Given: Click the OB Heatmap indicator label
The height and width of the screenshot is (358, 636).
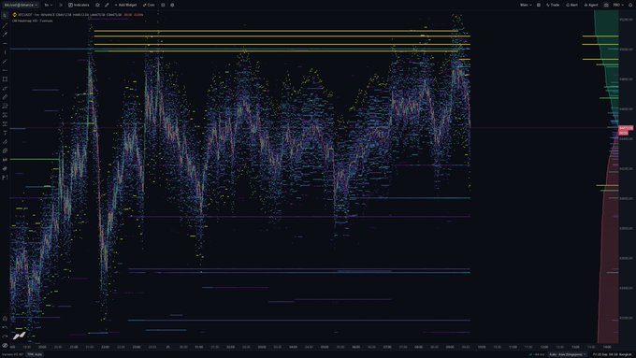Looking at the screenshot, I should (33, 21).
